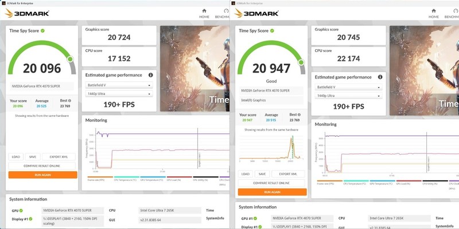Click the score gauge knob, right window
The width and height of the screenshot is (459, 229).
(301, 62)
